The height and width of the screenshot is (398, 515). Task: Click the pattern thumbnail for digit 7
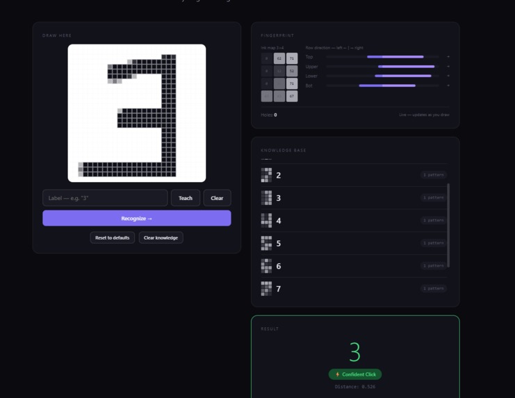pyautogui.click(x=266, y=289)
